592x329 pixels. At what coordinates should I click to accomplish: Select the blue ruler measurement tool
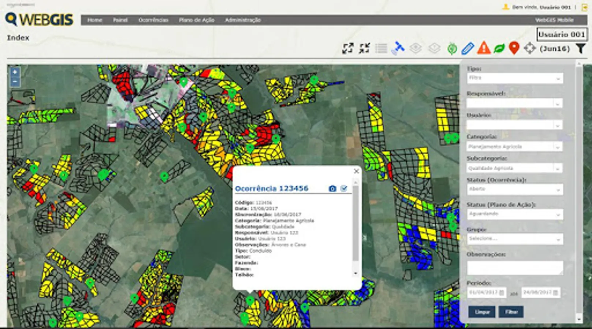tap(468, 48)
